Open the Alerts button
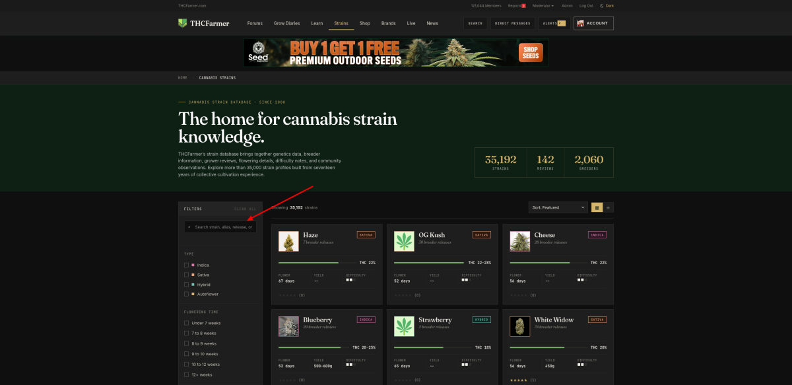The width and height of the screenshot is (792, 385). [x=554, y=23]
